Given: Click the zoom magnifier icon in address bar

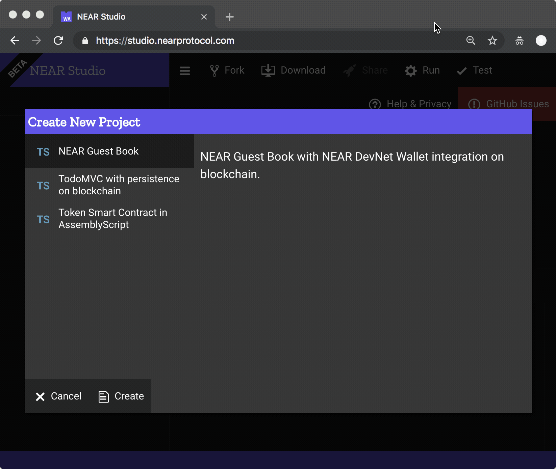Looking at the screenshot, I should (x=471, y=40).
